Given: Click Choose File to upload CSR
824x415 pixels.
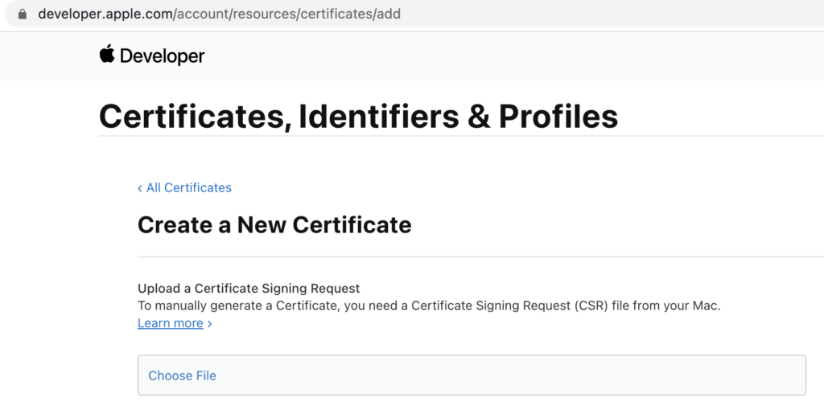Looking at the screenshot, I should 182,376.
